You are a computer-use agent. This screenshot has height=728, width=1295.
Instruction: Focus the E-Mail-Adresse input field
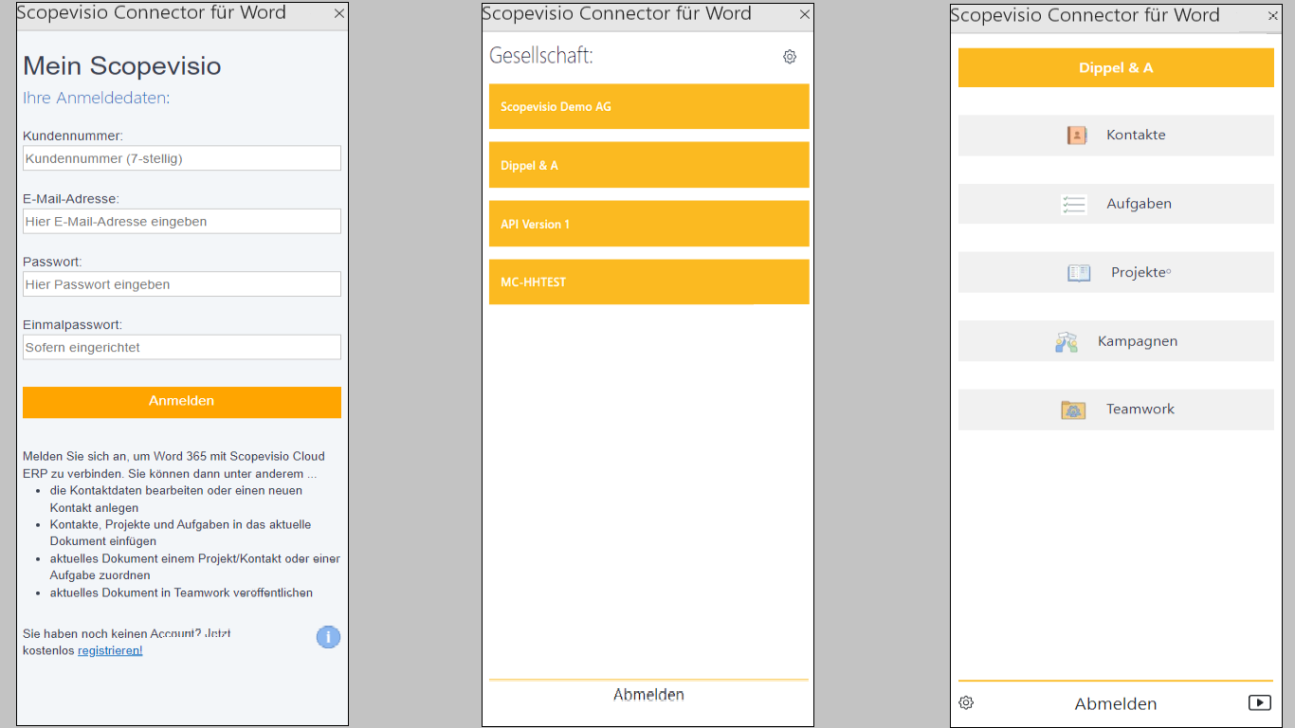point(182,221)
